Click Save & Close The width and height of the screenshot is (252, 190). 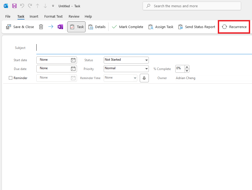(20, 27)
